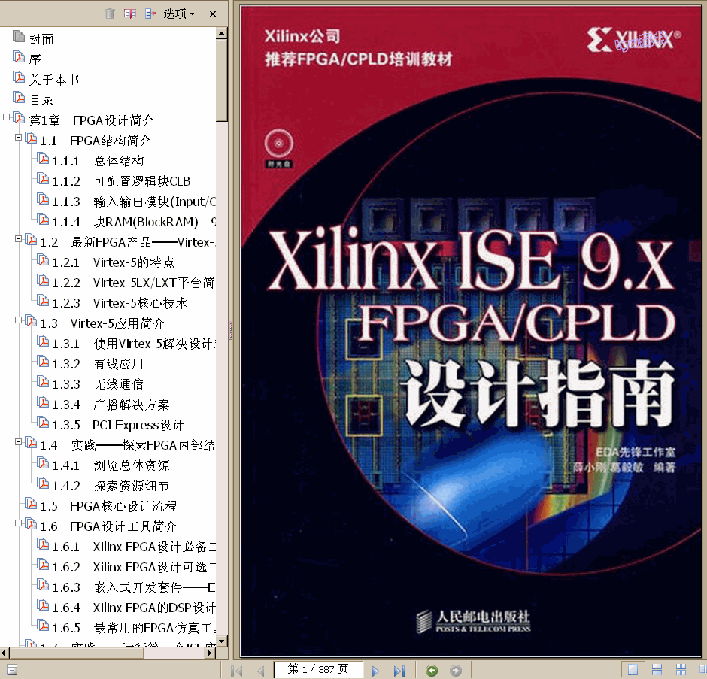Switch to facing pages layout
707x679 pixels.
tap(681, 670)
